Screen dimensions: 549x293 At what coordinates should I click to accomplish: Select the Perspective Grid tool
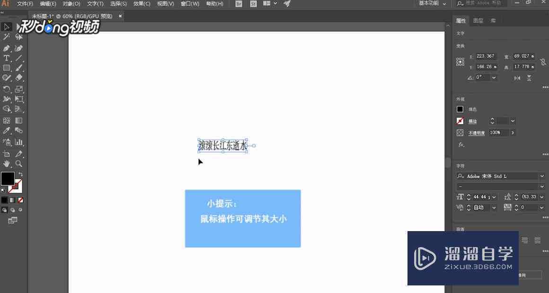[19, 109]
